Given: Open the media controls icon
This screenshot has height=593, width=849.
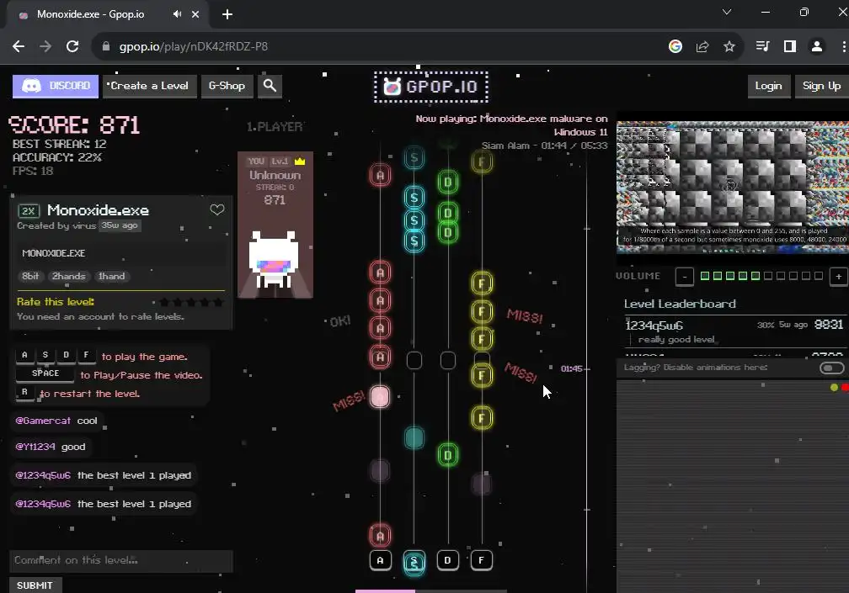Looking at the screenshot, I should point(762,46).
